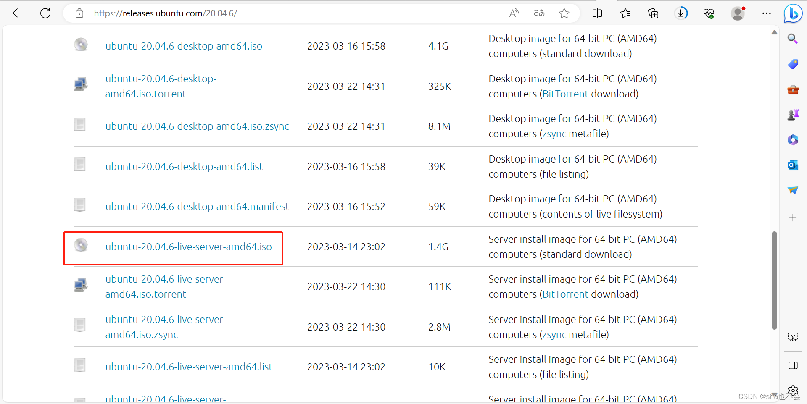This screenshot has height=404, width=807.
Task: Follow BitTorrent link in desktop description
Action: click(x=565, y=94)
